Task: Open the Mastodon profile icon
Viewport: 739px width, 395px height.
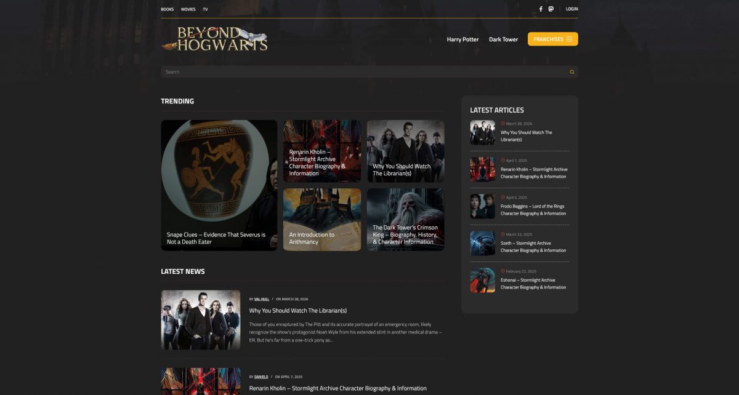Action: point(551,9)
